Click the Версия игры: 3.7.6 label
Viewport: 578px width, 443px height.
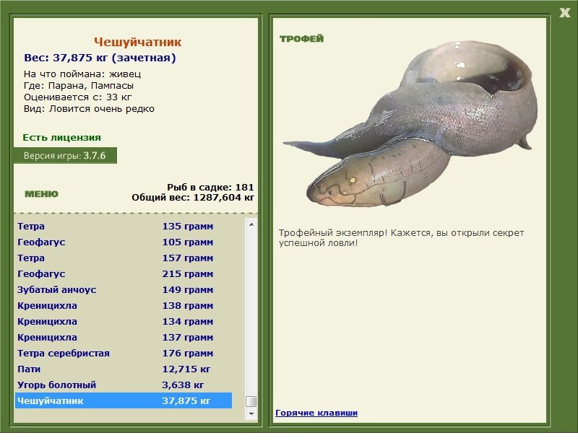pyautogui.click(x=65, y=155)
